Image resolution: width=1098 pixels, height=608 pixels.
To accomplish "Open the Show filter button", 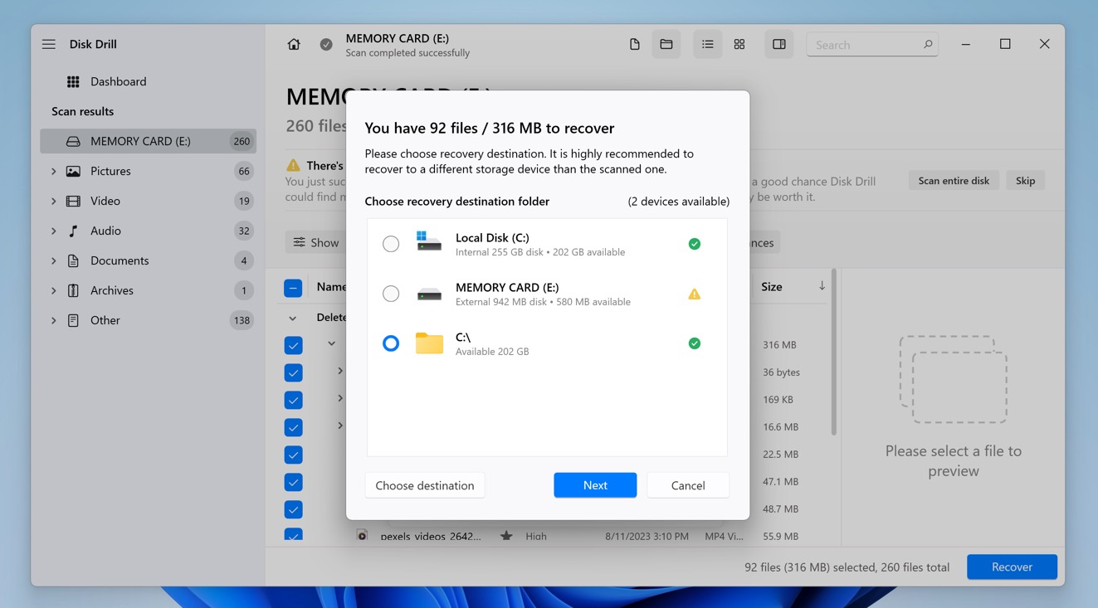I will pos(316,242).
